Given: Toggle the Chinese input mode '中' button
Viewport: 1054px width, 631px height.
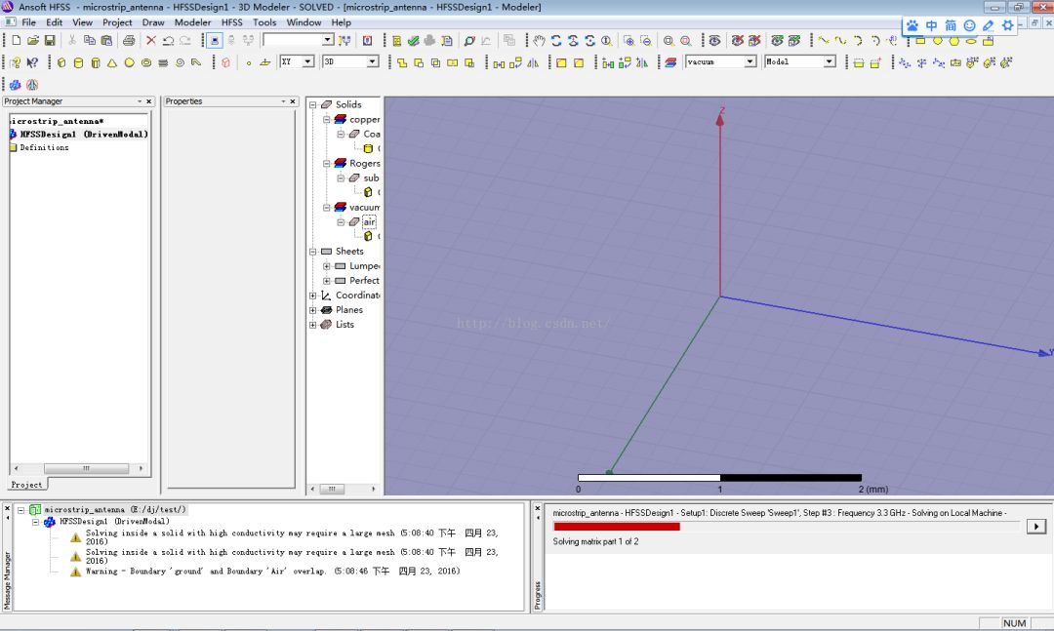Looking at the screenshot, I should (931, 25).
